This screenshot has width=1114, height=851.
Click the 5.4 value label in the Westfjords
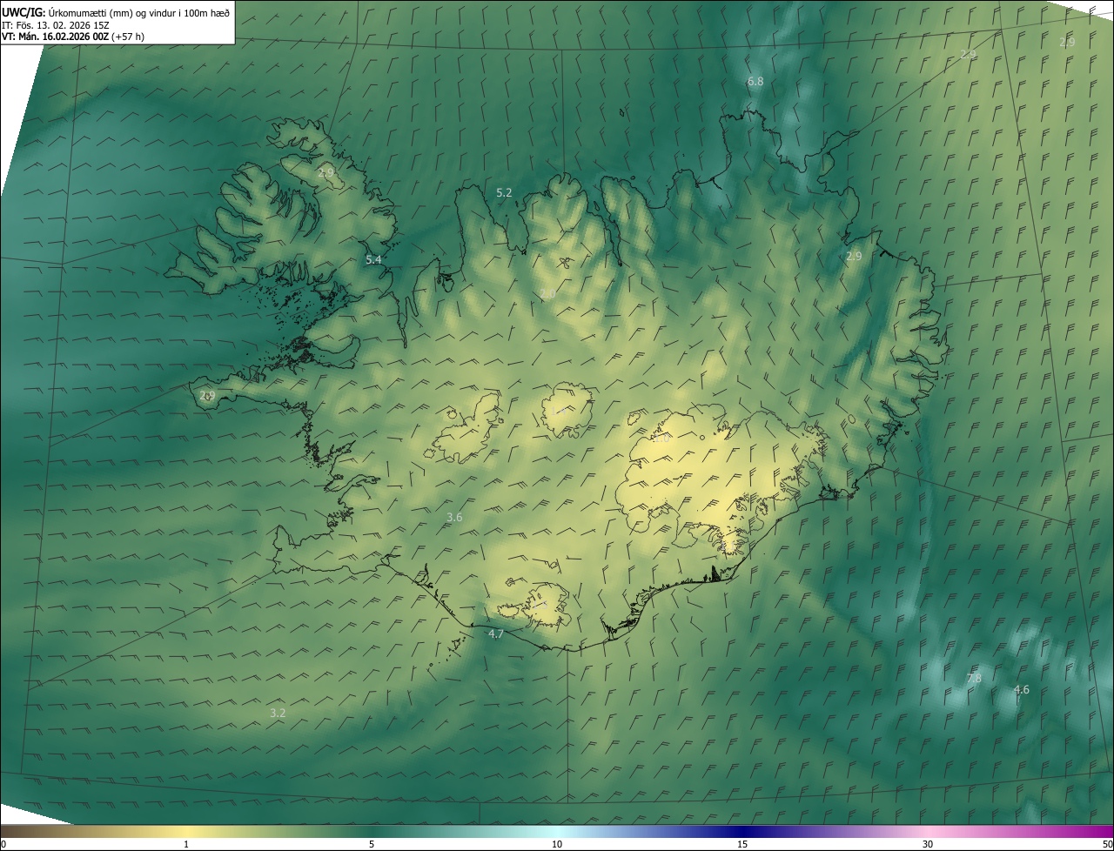coord(373,259)
